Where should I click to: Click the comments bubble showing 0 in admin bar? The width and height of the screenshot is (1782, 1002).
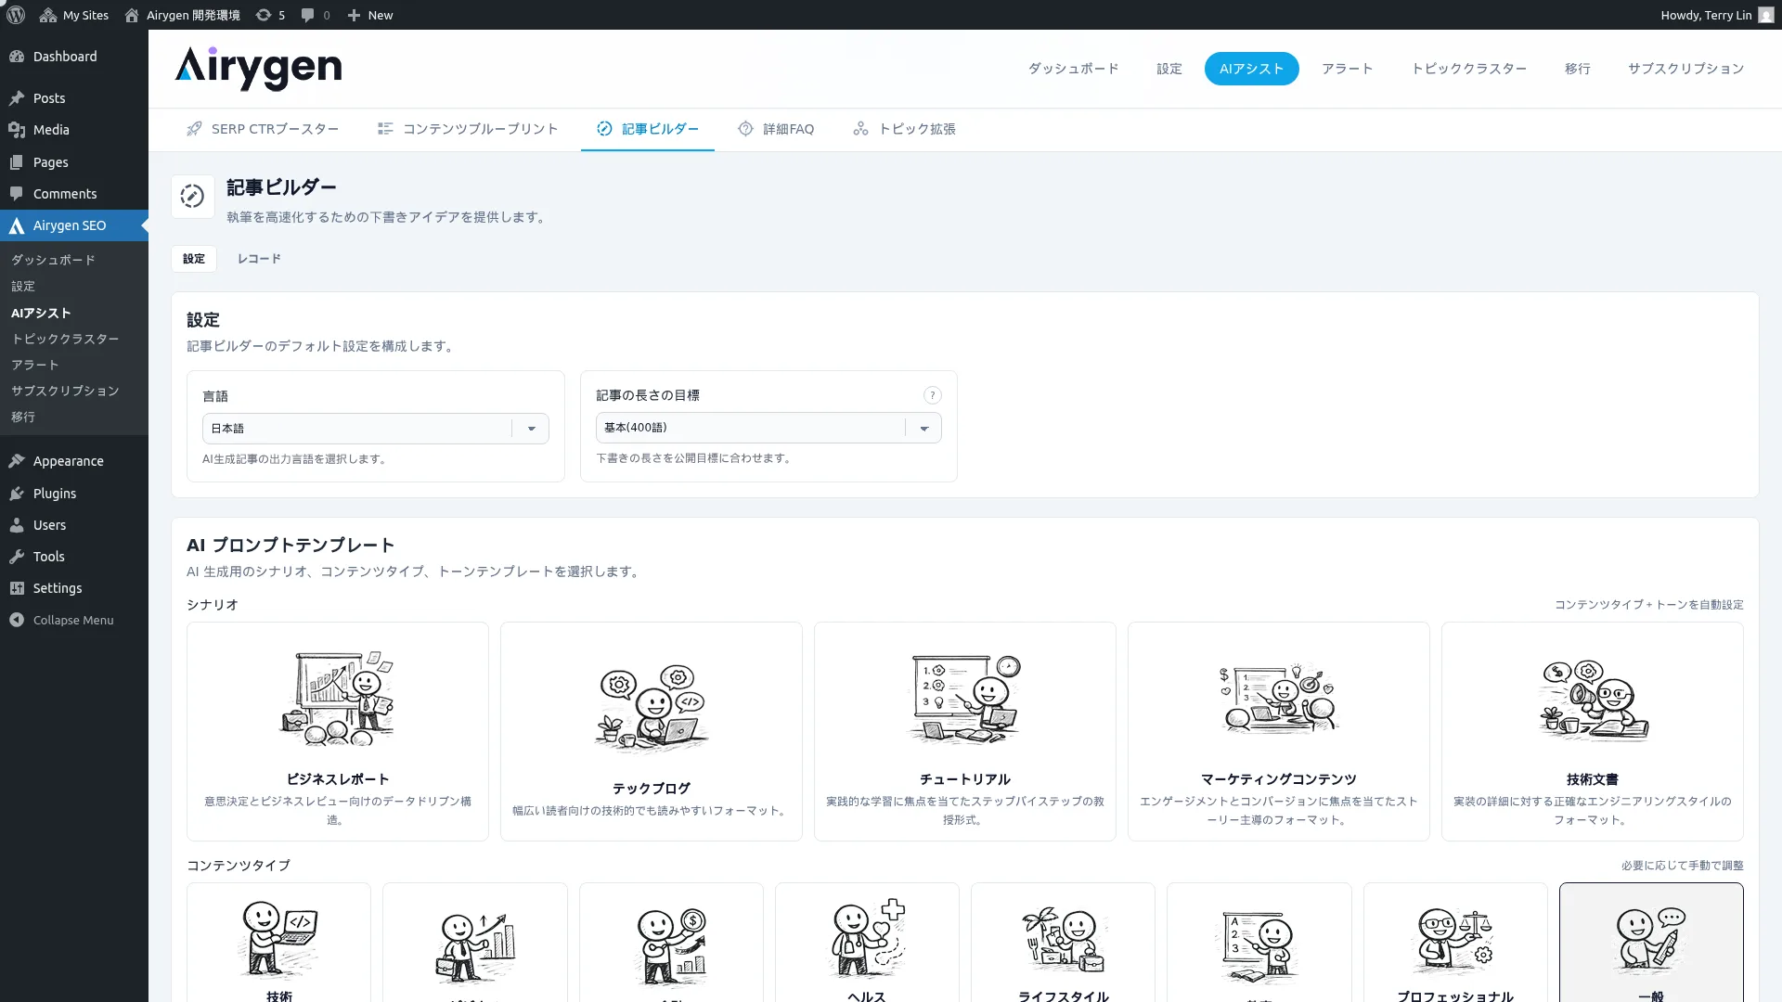[316, 15]
